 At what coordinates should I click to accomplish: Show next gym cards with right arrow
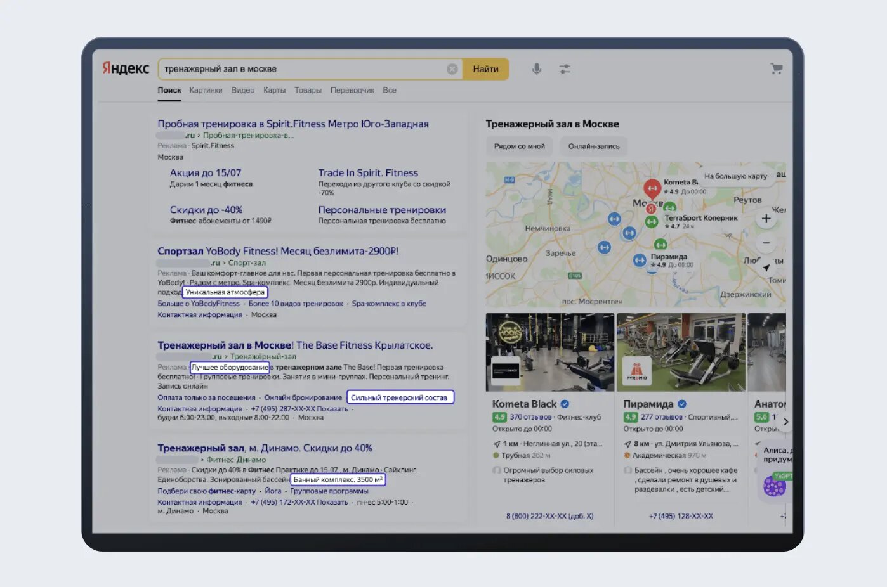pyautogui.click(x=785, y=422)
